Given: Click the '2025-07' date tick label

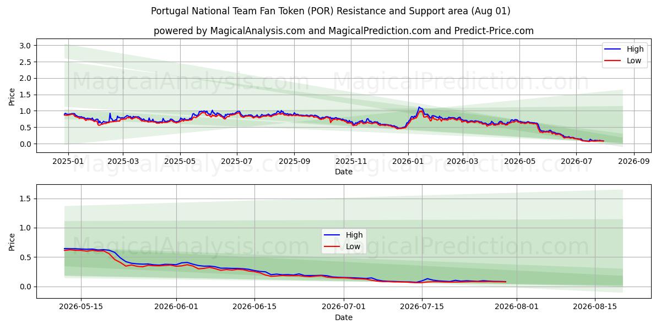Looking at the screenshot, I should 237,162.
